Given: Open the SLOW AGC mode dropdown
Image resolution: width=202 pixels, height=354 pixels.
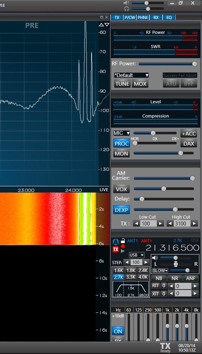Looking at the screenshot, I should click(160, 270).
